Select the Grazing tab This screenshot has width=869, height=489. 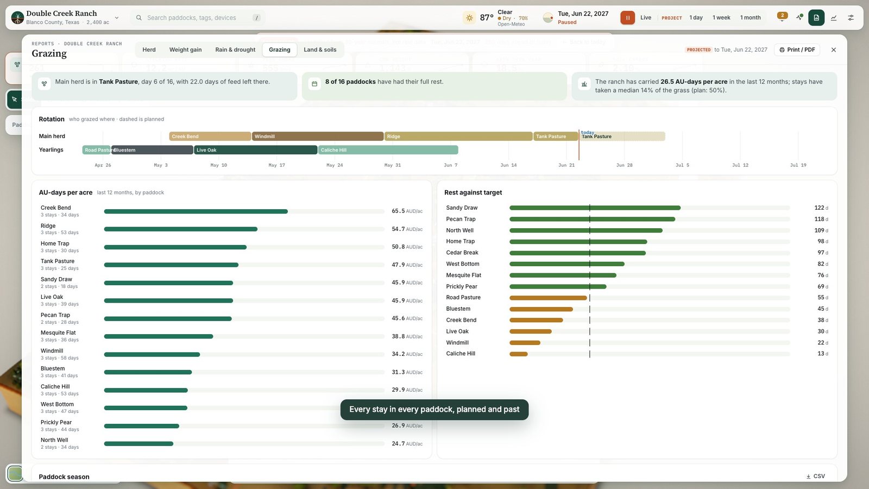pos(279,49)
